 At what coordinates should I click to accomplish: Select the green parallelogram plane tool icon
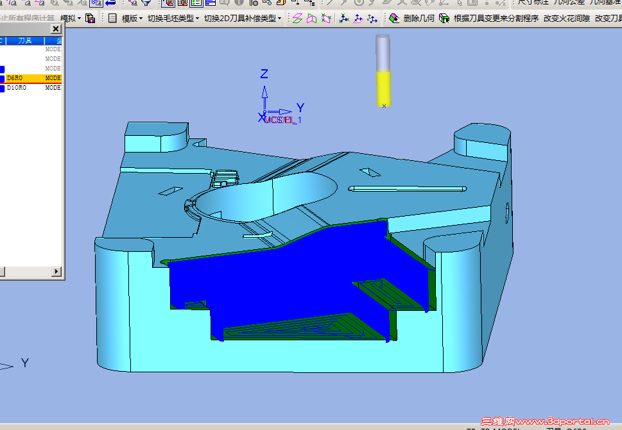297,19
